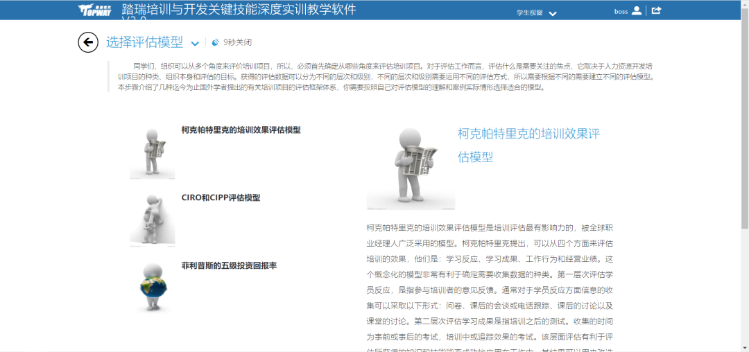
Task: Choose 菲利普斯的五级投资回报率 list item
Action: tap(229, 265)
